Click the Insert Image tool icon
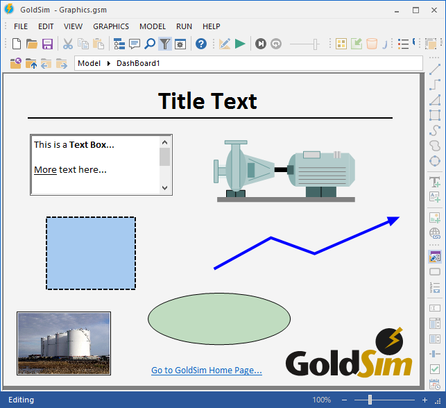The width and height of the screenshot is (446, 408). pyautogui.click(x=435, y=218)
